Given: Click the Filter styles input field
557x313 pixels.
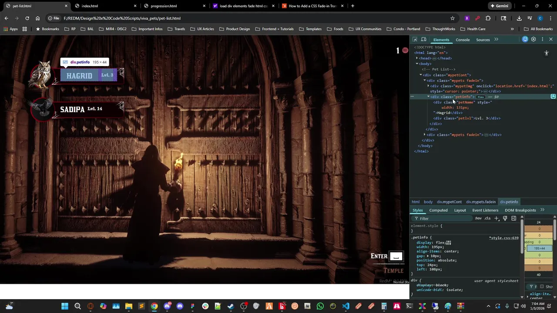Looking at the screenshot, I should [x=442, y=219].
